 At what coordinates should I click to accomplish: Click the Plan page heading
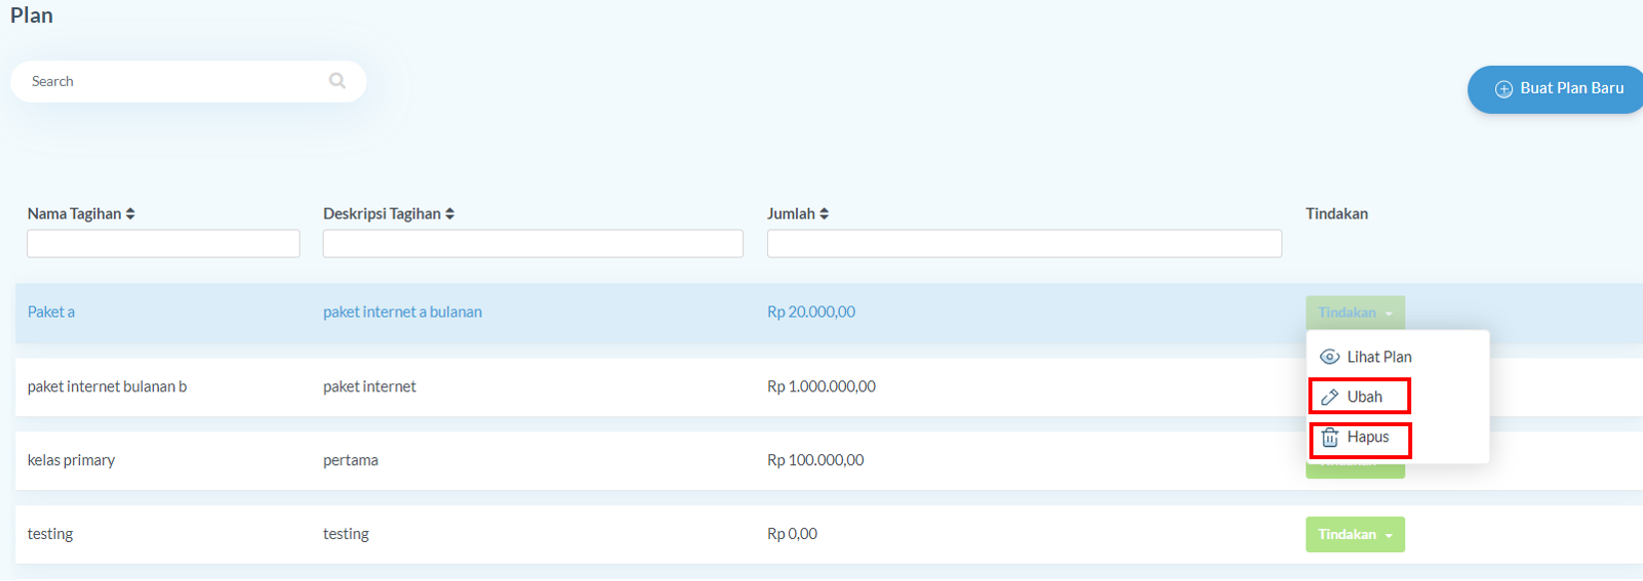pyautogui.click(x=32, y=15)
